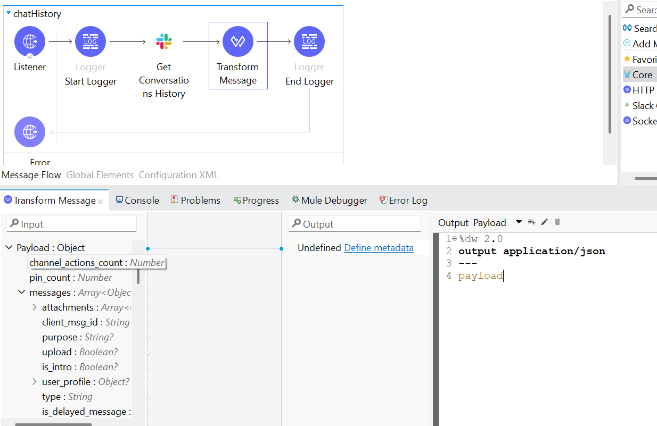This screenshot has width=657, height=426.
Task: Close the Transform Message tab
Action: click(x=101, y=202)
